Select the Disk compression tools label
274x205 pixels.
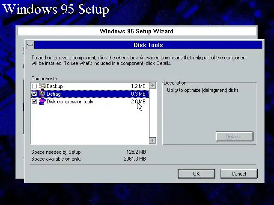70,102
